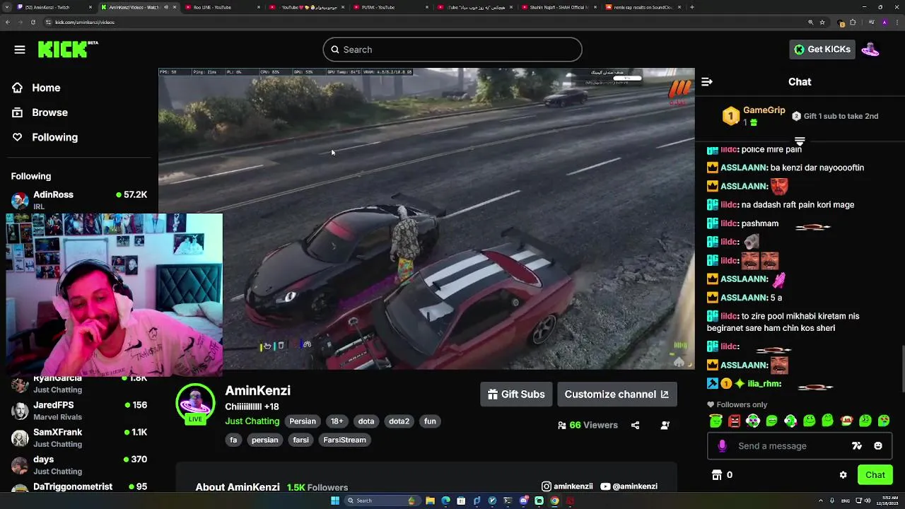905x509 pixels.
Task: Open the aminkenzii Instagram link
Action: 567,486
